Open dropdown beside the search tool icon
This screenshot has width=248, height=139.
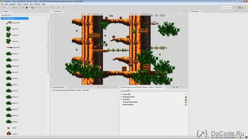pyautogui.click(x=34, y=7)
